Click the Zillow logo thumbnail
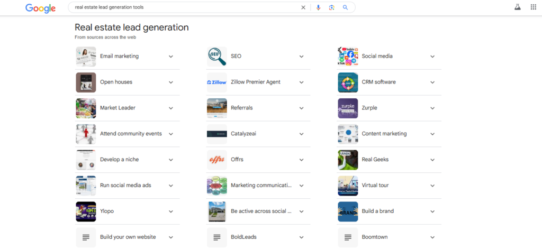542x250 pixels. pos(216,82)
